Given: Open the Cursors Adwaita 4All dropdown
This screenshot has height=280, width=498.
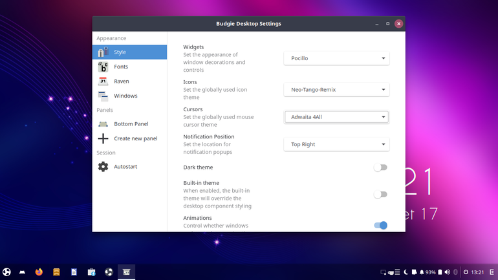Looking at the screenshot, I should pyautogui.click(x=336, y=117).
